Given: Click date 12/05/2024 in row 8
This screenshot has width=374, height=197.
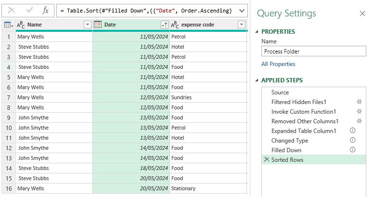Looking at the screenshot, I should tap(154, 107).
